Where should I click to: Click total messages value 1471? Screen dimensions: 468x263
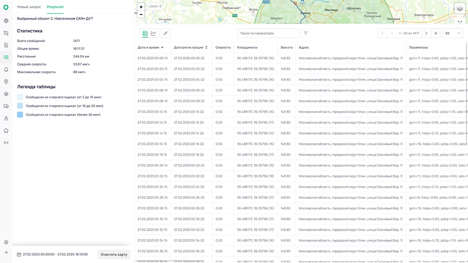pos(76,41)
